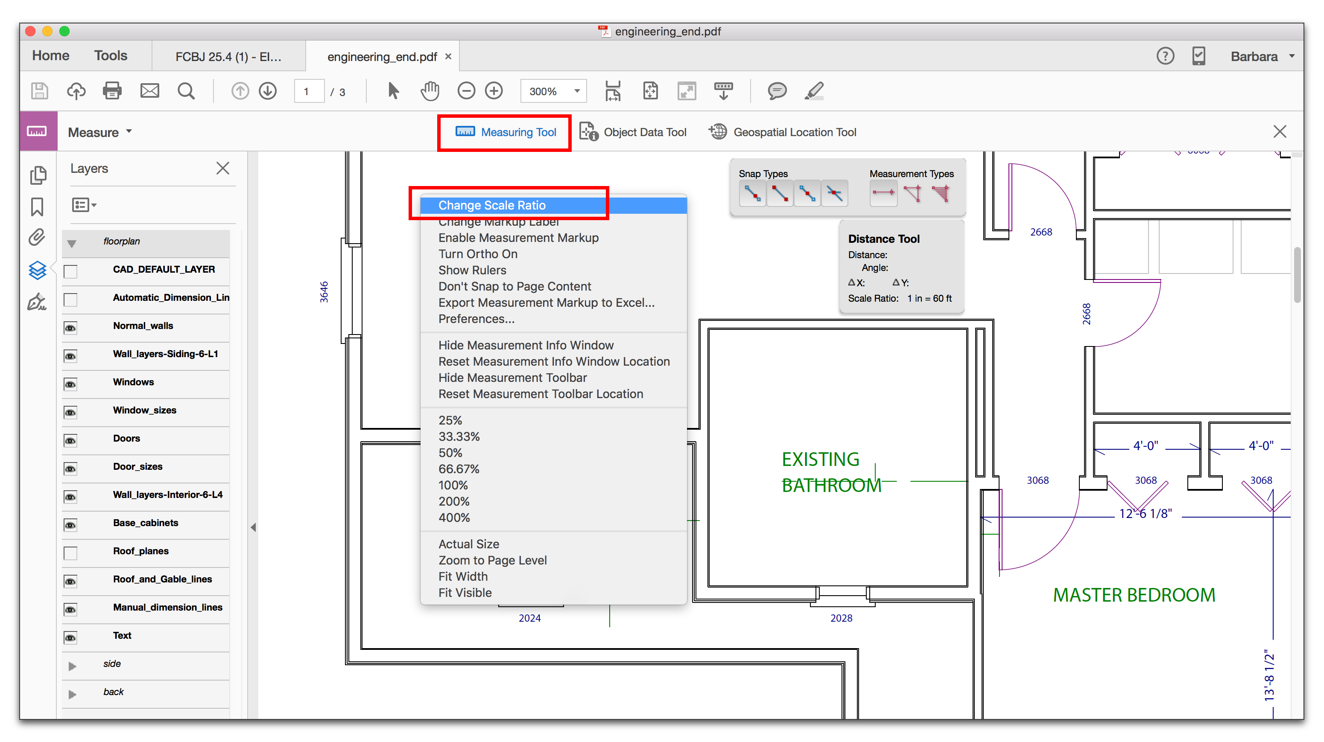Click the Zoom In plus icon
The width and height of the screenshot is (1324, 742).
pos(494,91)
